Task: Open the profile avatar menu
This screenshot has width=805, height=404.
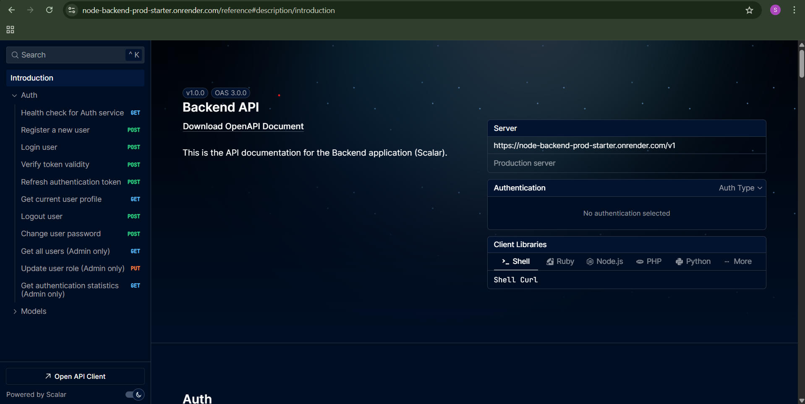Action: pos(775,10)
